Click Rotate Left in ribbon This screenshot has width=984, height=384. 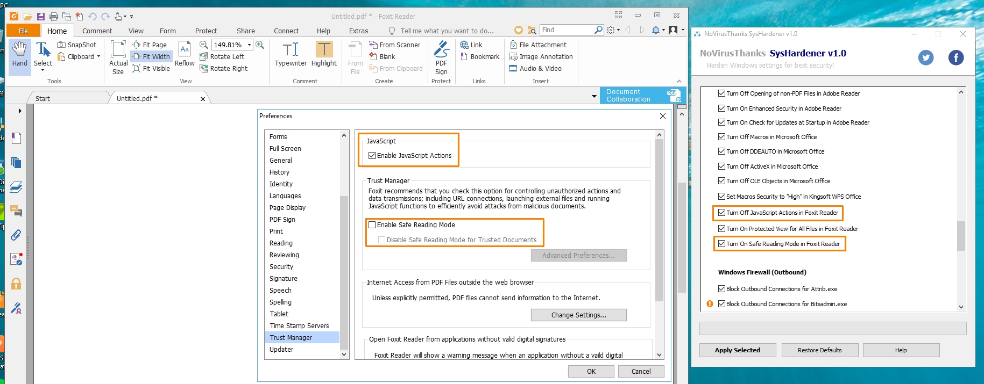coord(222,57)
